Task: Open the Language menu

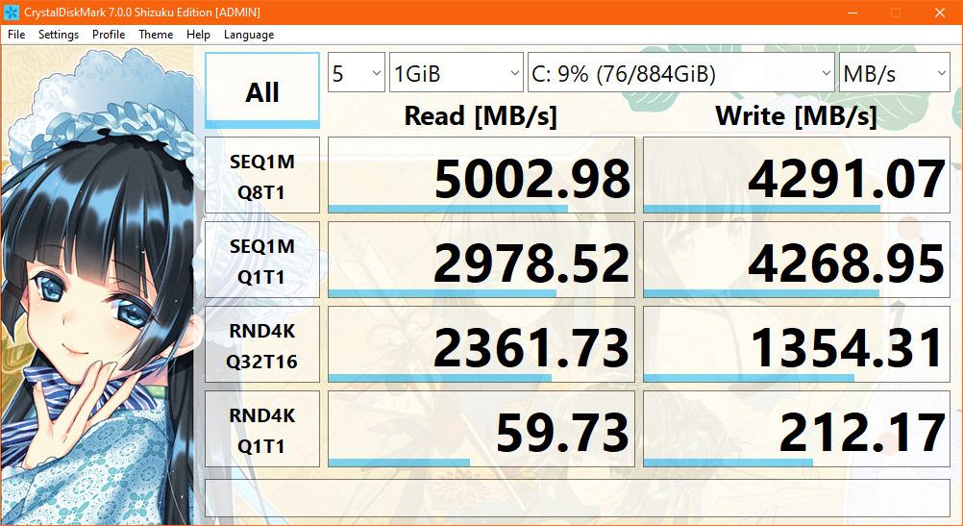Action: click(249, 35)
